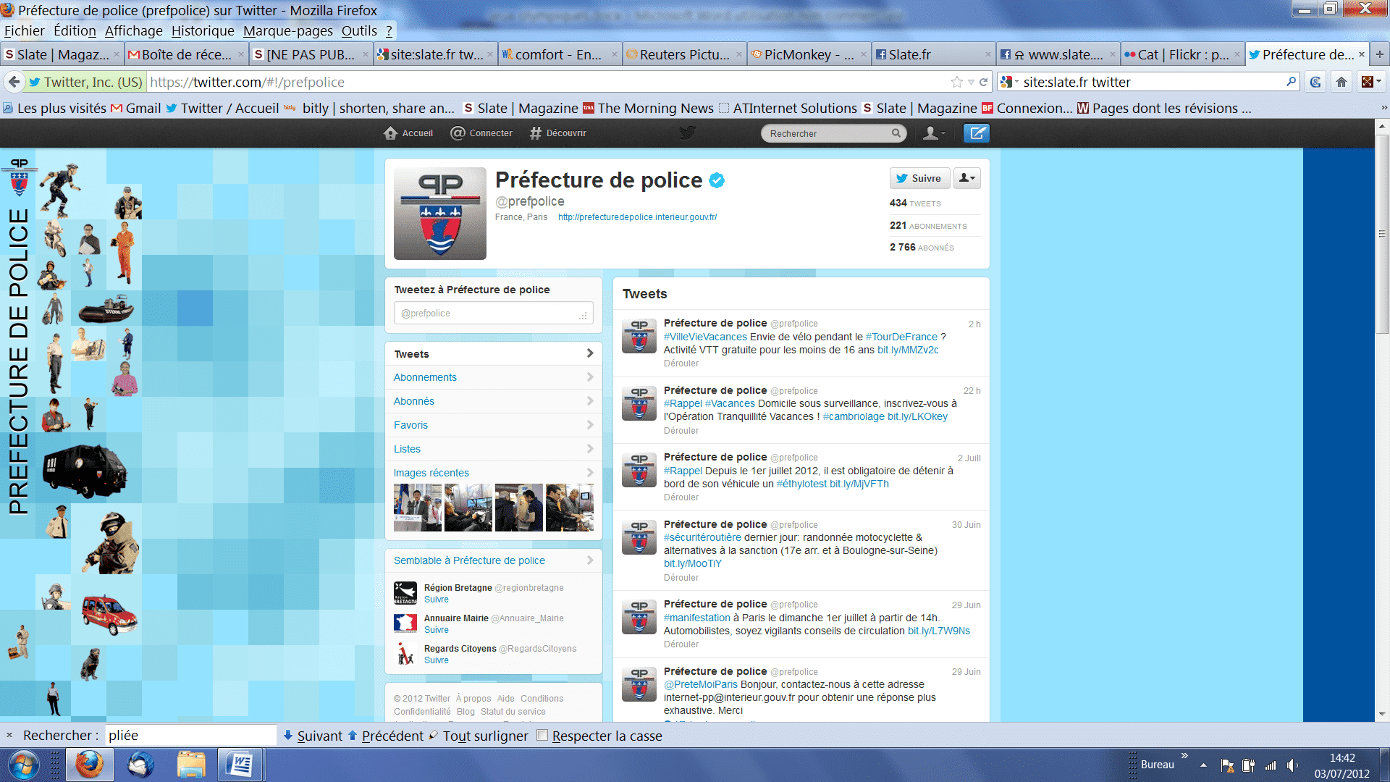Image resolution: width=1390 pixels, height=782 pixels.
Task: Expand the Favoris list chevron
Action: tap(590, 425)
